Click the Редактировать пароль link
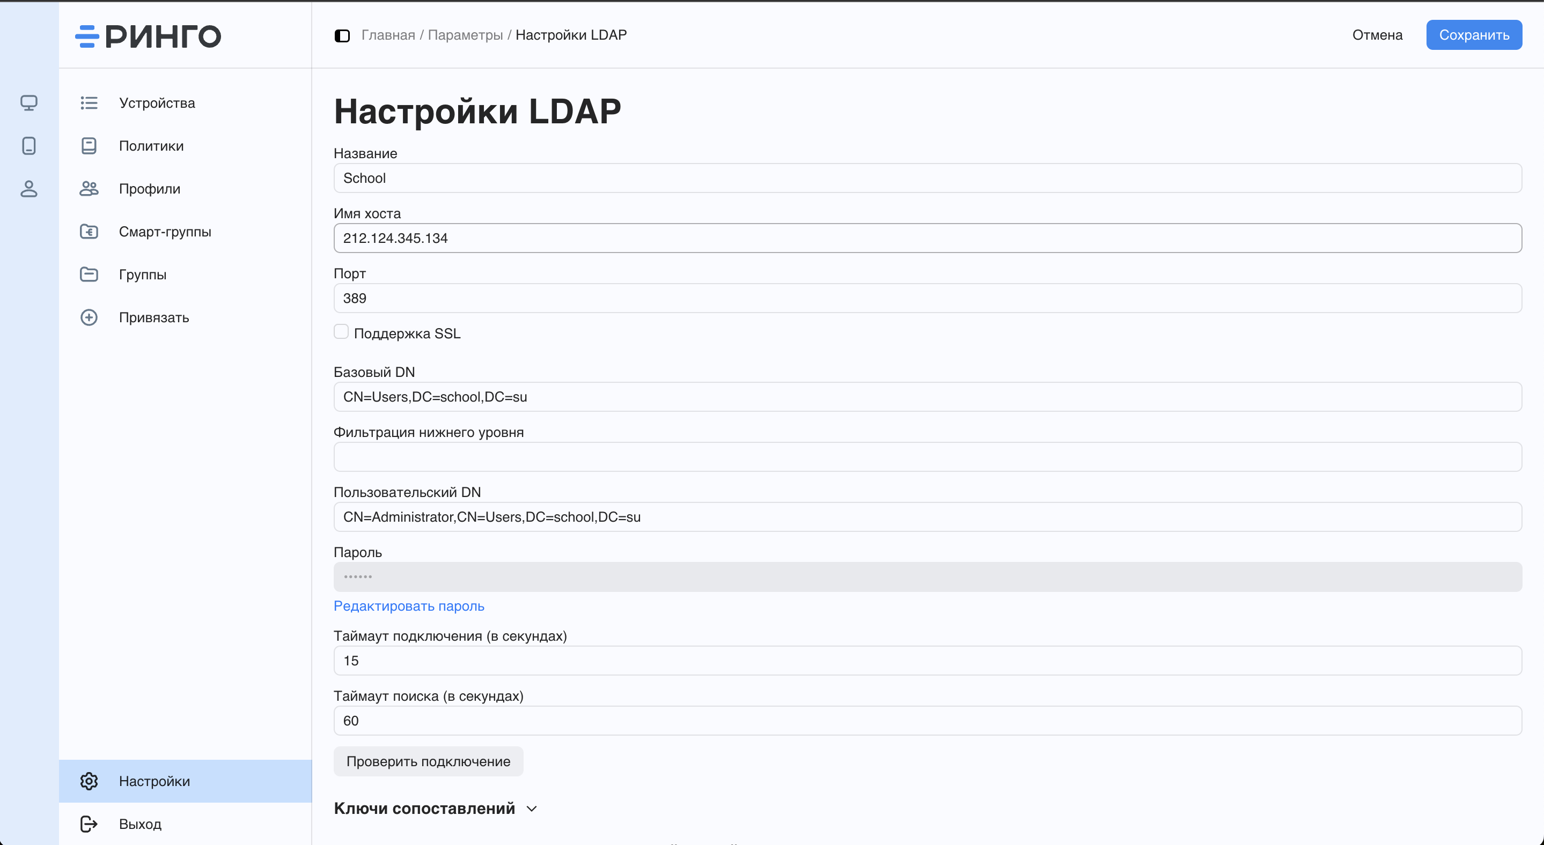Image resolution: width=1544 pixels, height=845 pixels. (x=409, y=606)
